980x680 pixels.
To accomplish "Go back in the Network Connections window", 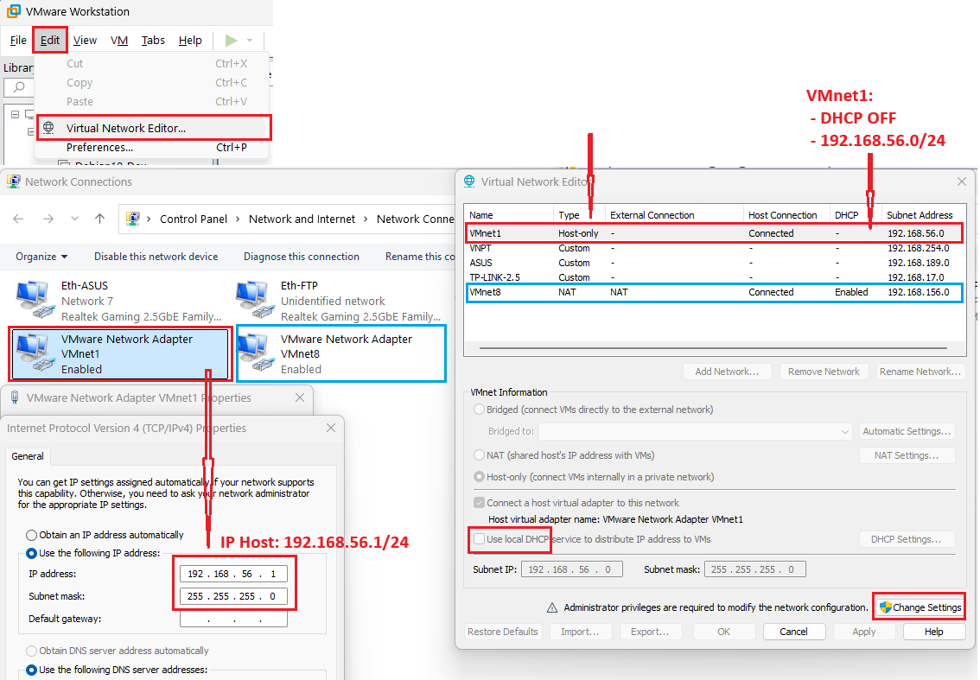I will click(x=18, y=219).
